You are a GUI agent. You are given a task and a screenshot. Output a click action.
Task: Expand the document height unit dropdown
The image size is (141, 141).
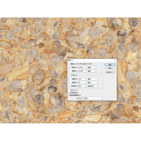(x=92, y=83)
